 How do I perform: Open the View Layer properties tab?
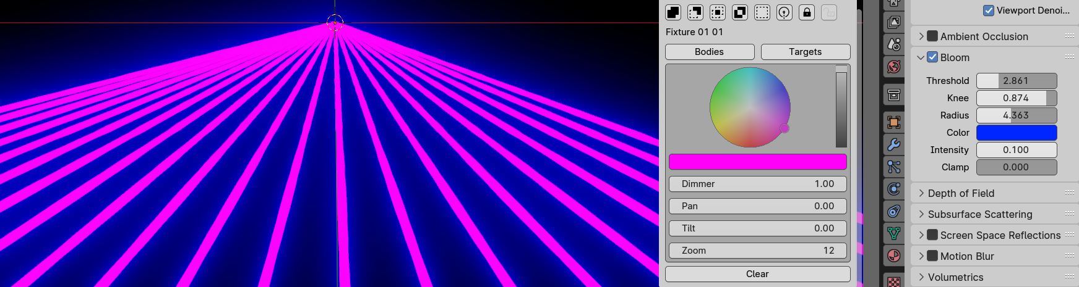(893, 22)
